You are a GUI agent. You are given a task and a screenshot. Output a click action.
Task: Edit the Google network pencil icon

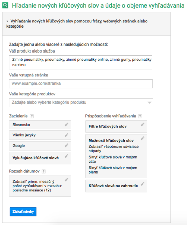coord(67,145)
